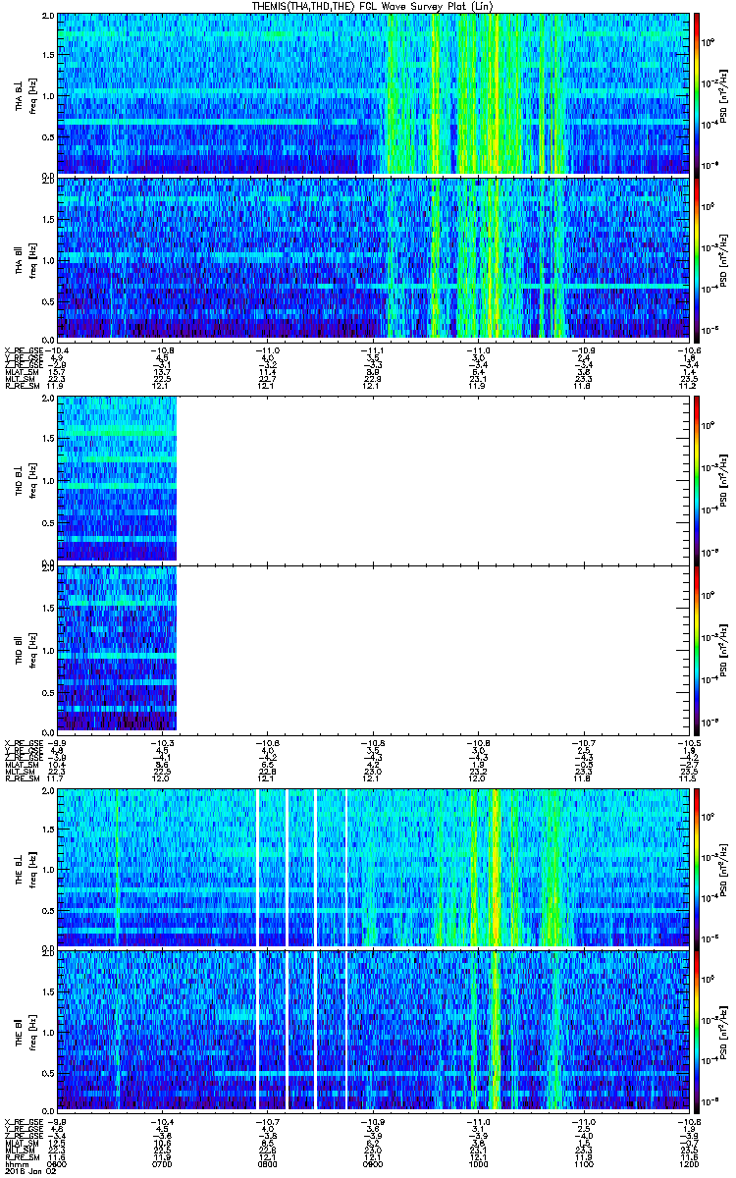Click the 1100 time tick label

pos(583,1164)
